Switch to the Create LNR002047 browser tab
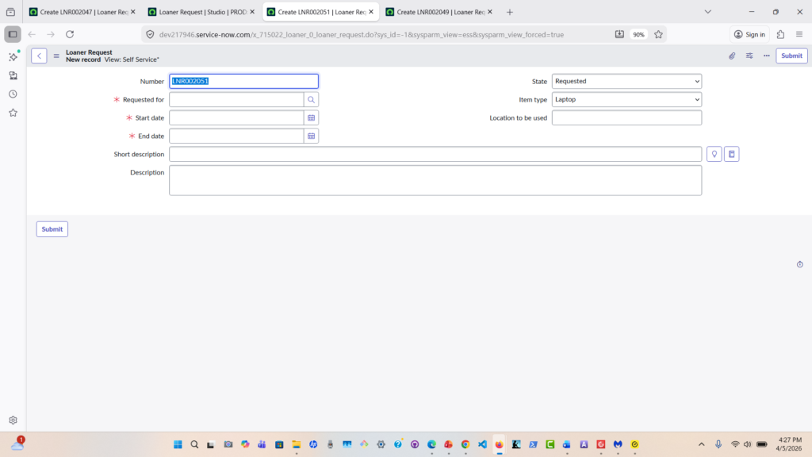The height and width of the screenshot is (457, 812). tap(78, 12)
